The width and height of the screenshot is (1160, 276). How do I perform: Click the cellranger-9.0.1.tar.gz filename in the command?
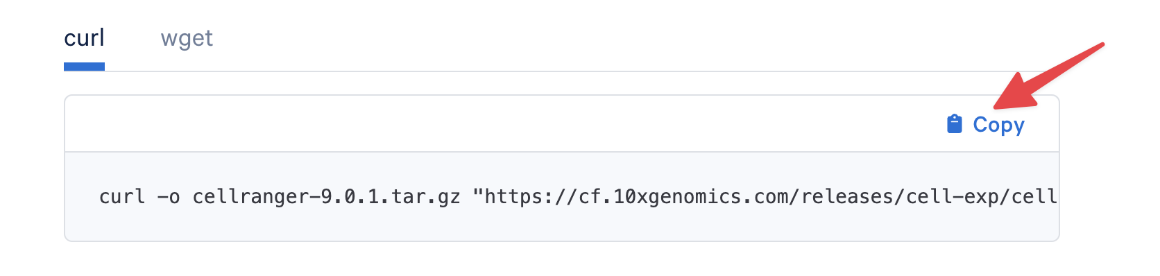click(326, 197)
